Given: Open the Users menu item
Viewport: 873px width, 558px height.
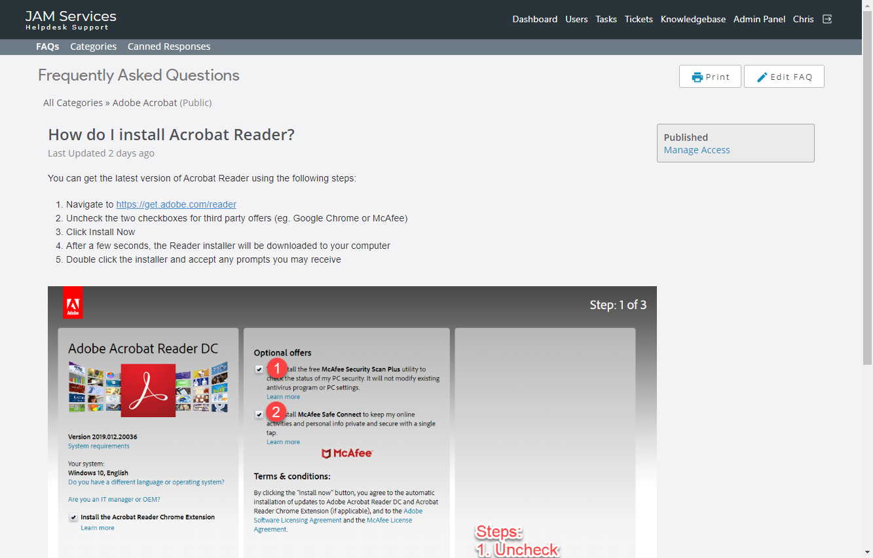Looking at the screenshot, I should (576, 19).
